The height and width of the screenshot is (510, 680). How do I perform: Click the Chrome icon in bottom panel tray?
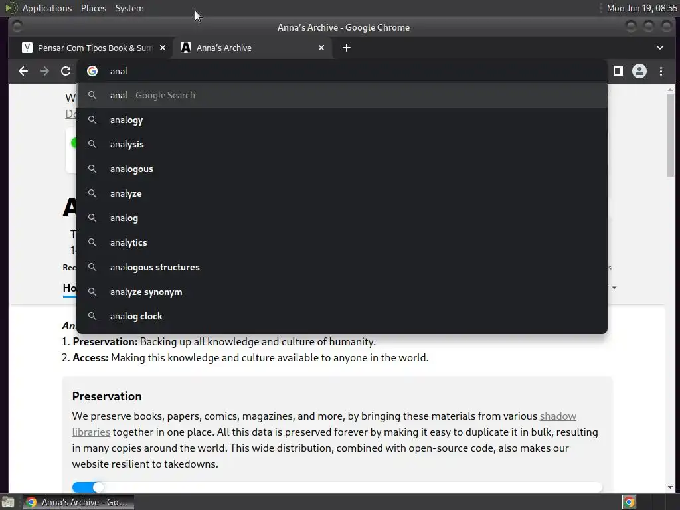630,502
